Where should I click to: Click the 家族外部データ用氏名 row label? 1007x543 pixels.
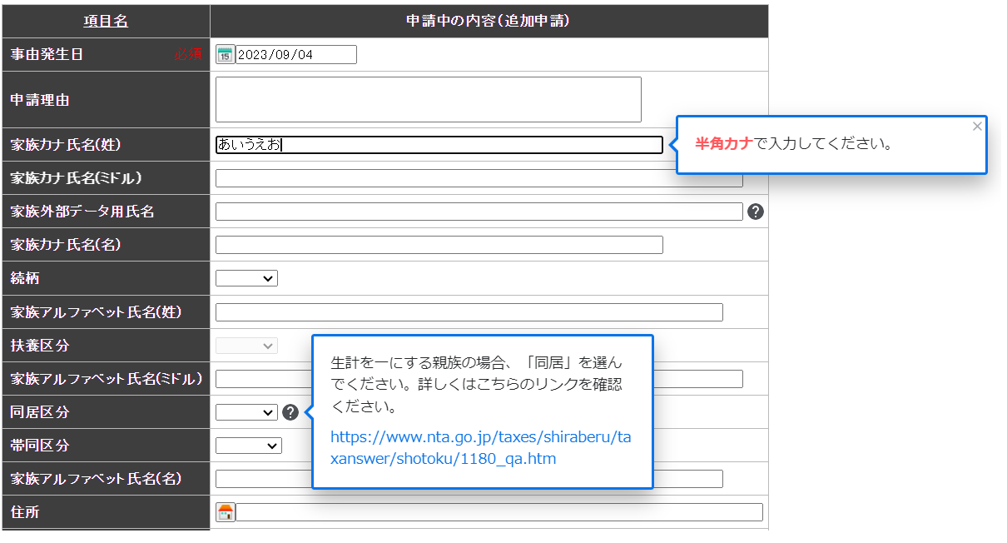pos(82,212)
